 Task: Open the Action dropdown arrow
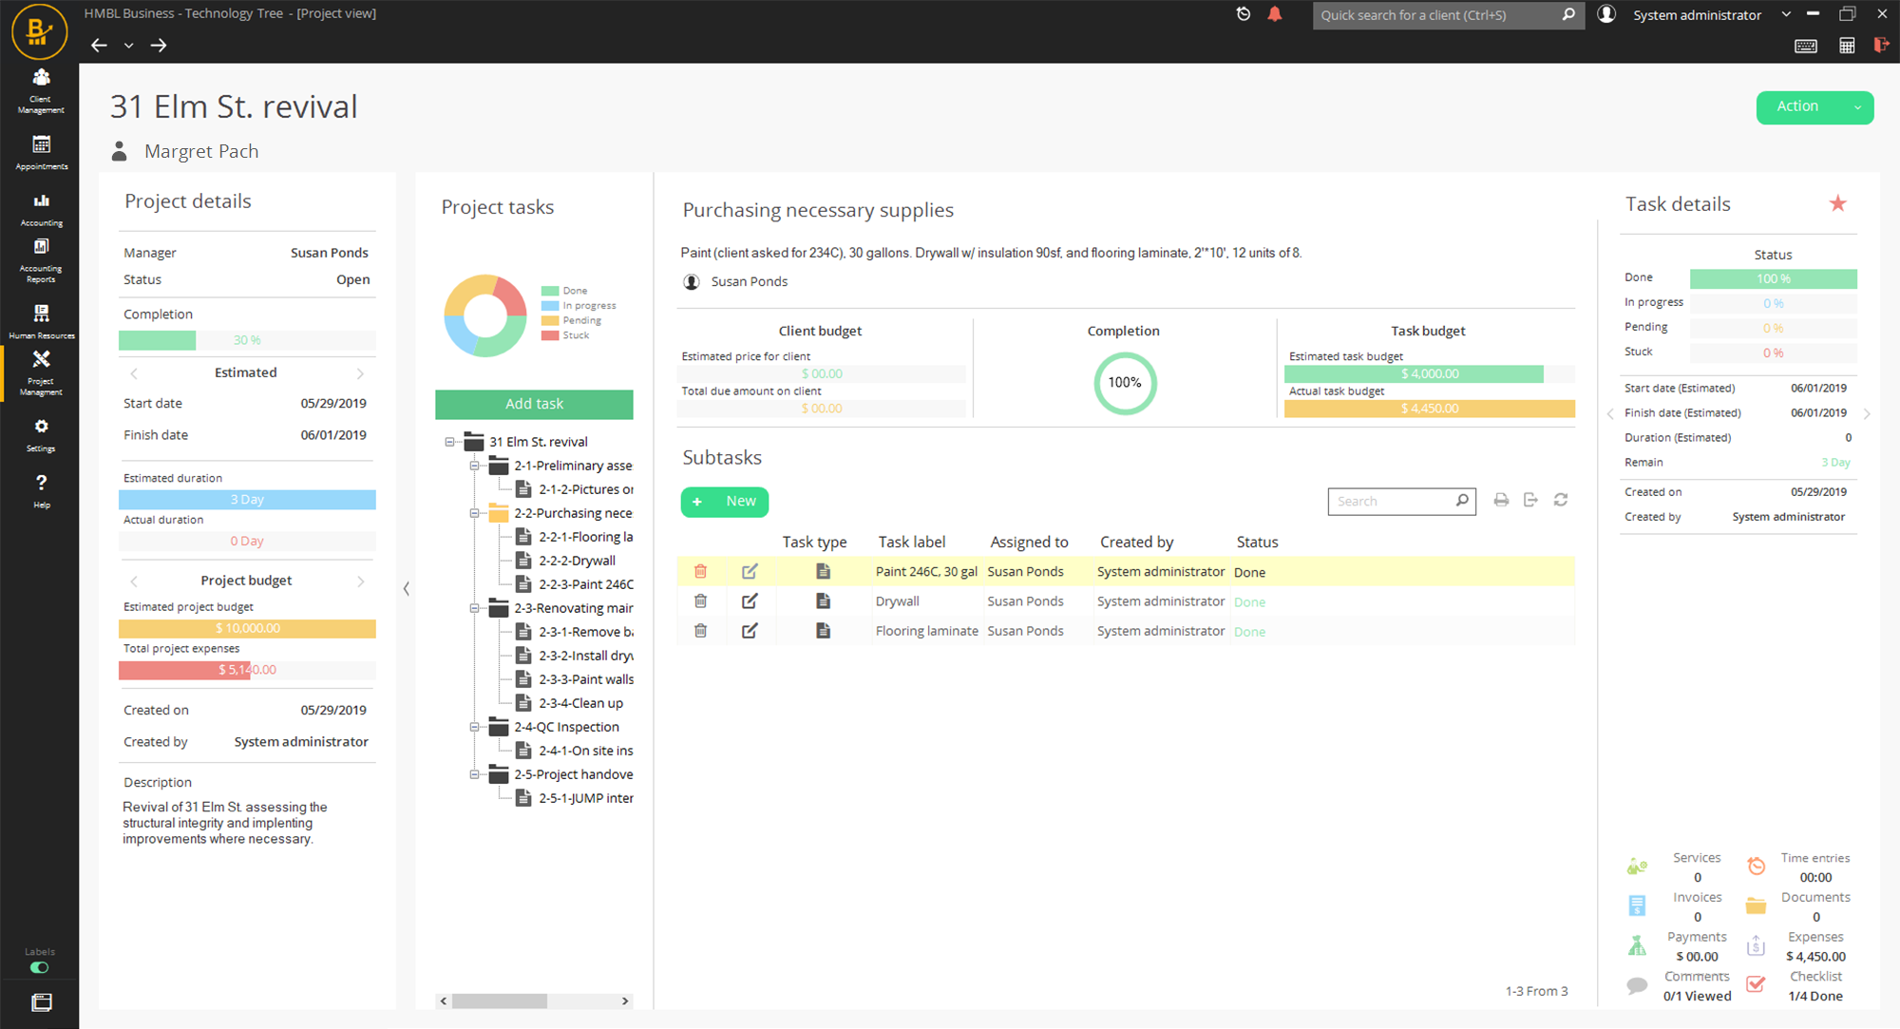1857,107
